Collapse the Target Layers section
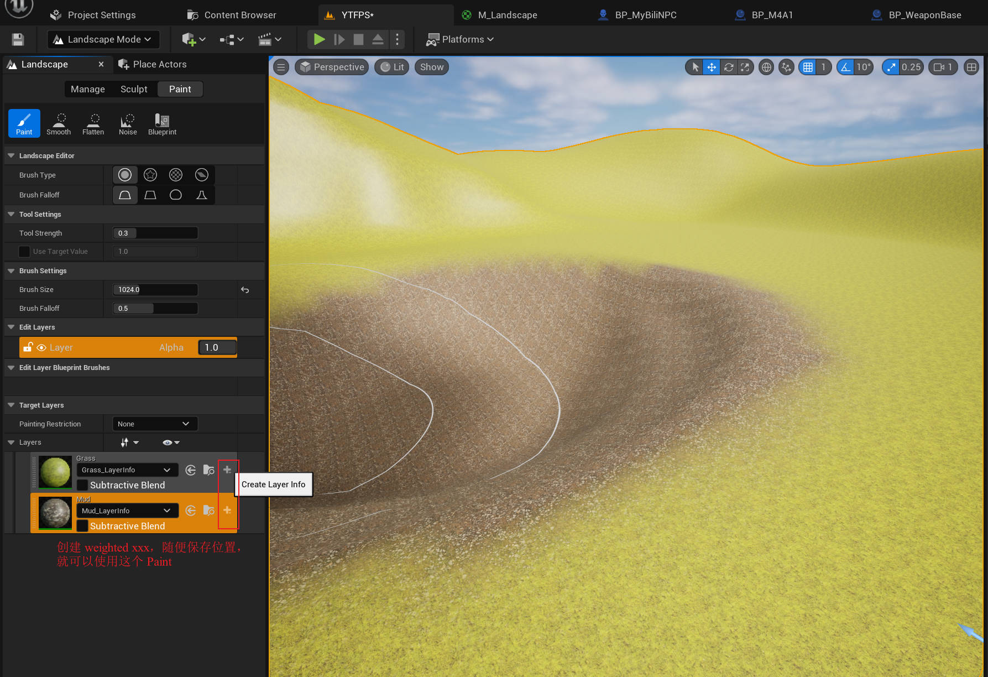The width and height of the screenshot is (988, 677). (x=11, y=405)
